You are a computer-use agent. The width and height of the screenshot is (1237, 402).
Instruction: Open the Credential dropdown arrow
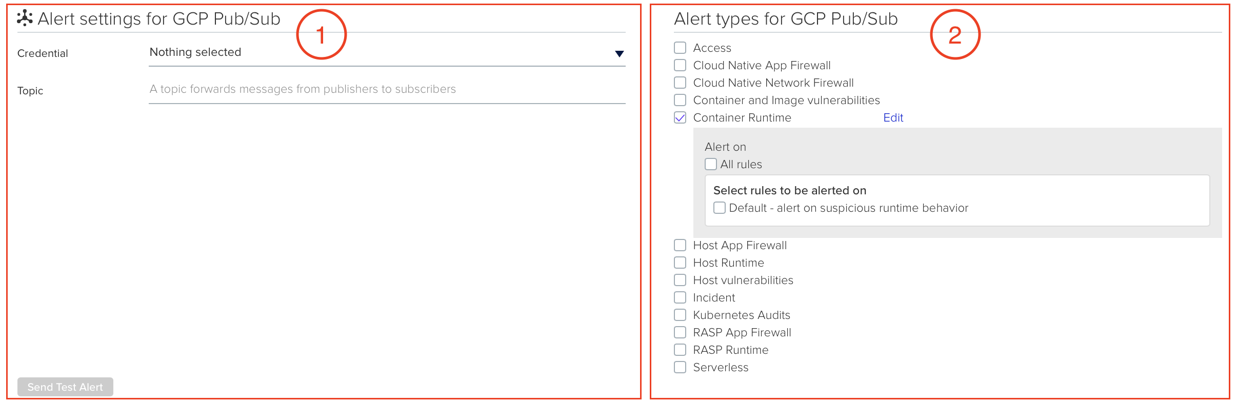[619, 54]
